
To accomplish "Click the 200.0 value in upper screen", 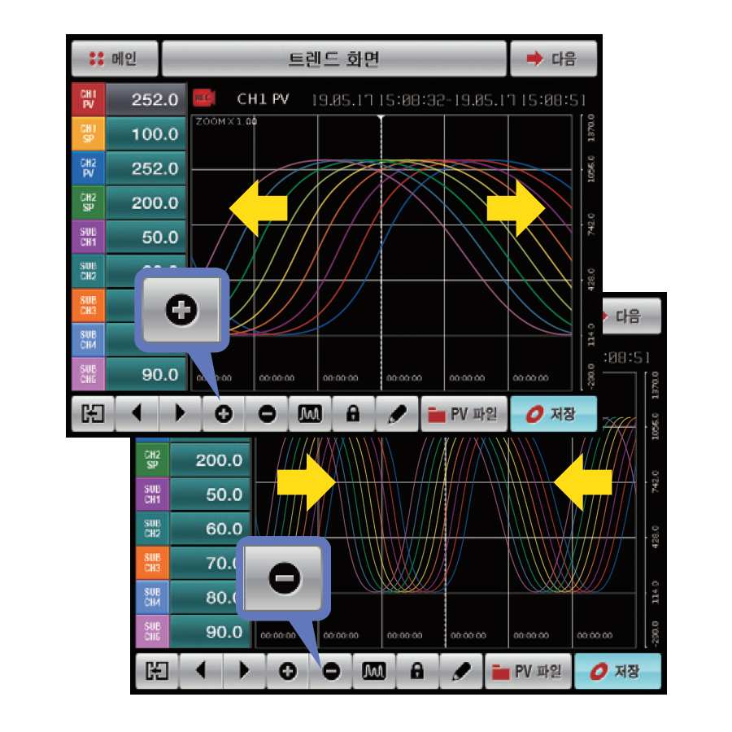I will click(x=146, y=203).
